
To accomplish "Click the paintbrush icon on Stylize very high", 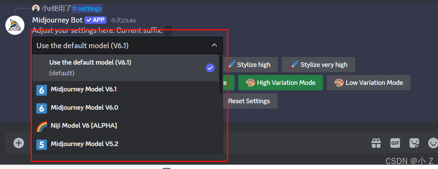I will (x=294, y=65).
